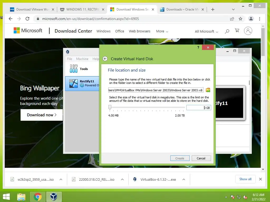270x202 pixels.
Task: Click the muted volume tray icon
Action: click(x=245, y=197)
